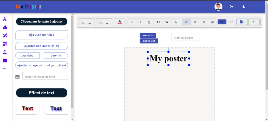The width and height of the screenshot is (268, 121).
Task: Open the elements and music sidebar icon
Action: click(x=5, y=44)
